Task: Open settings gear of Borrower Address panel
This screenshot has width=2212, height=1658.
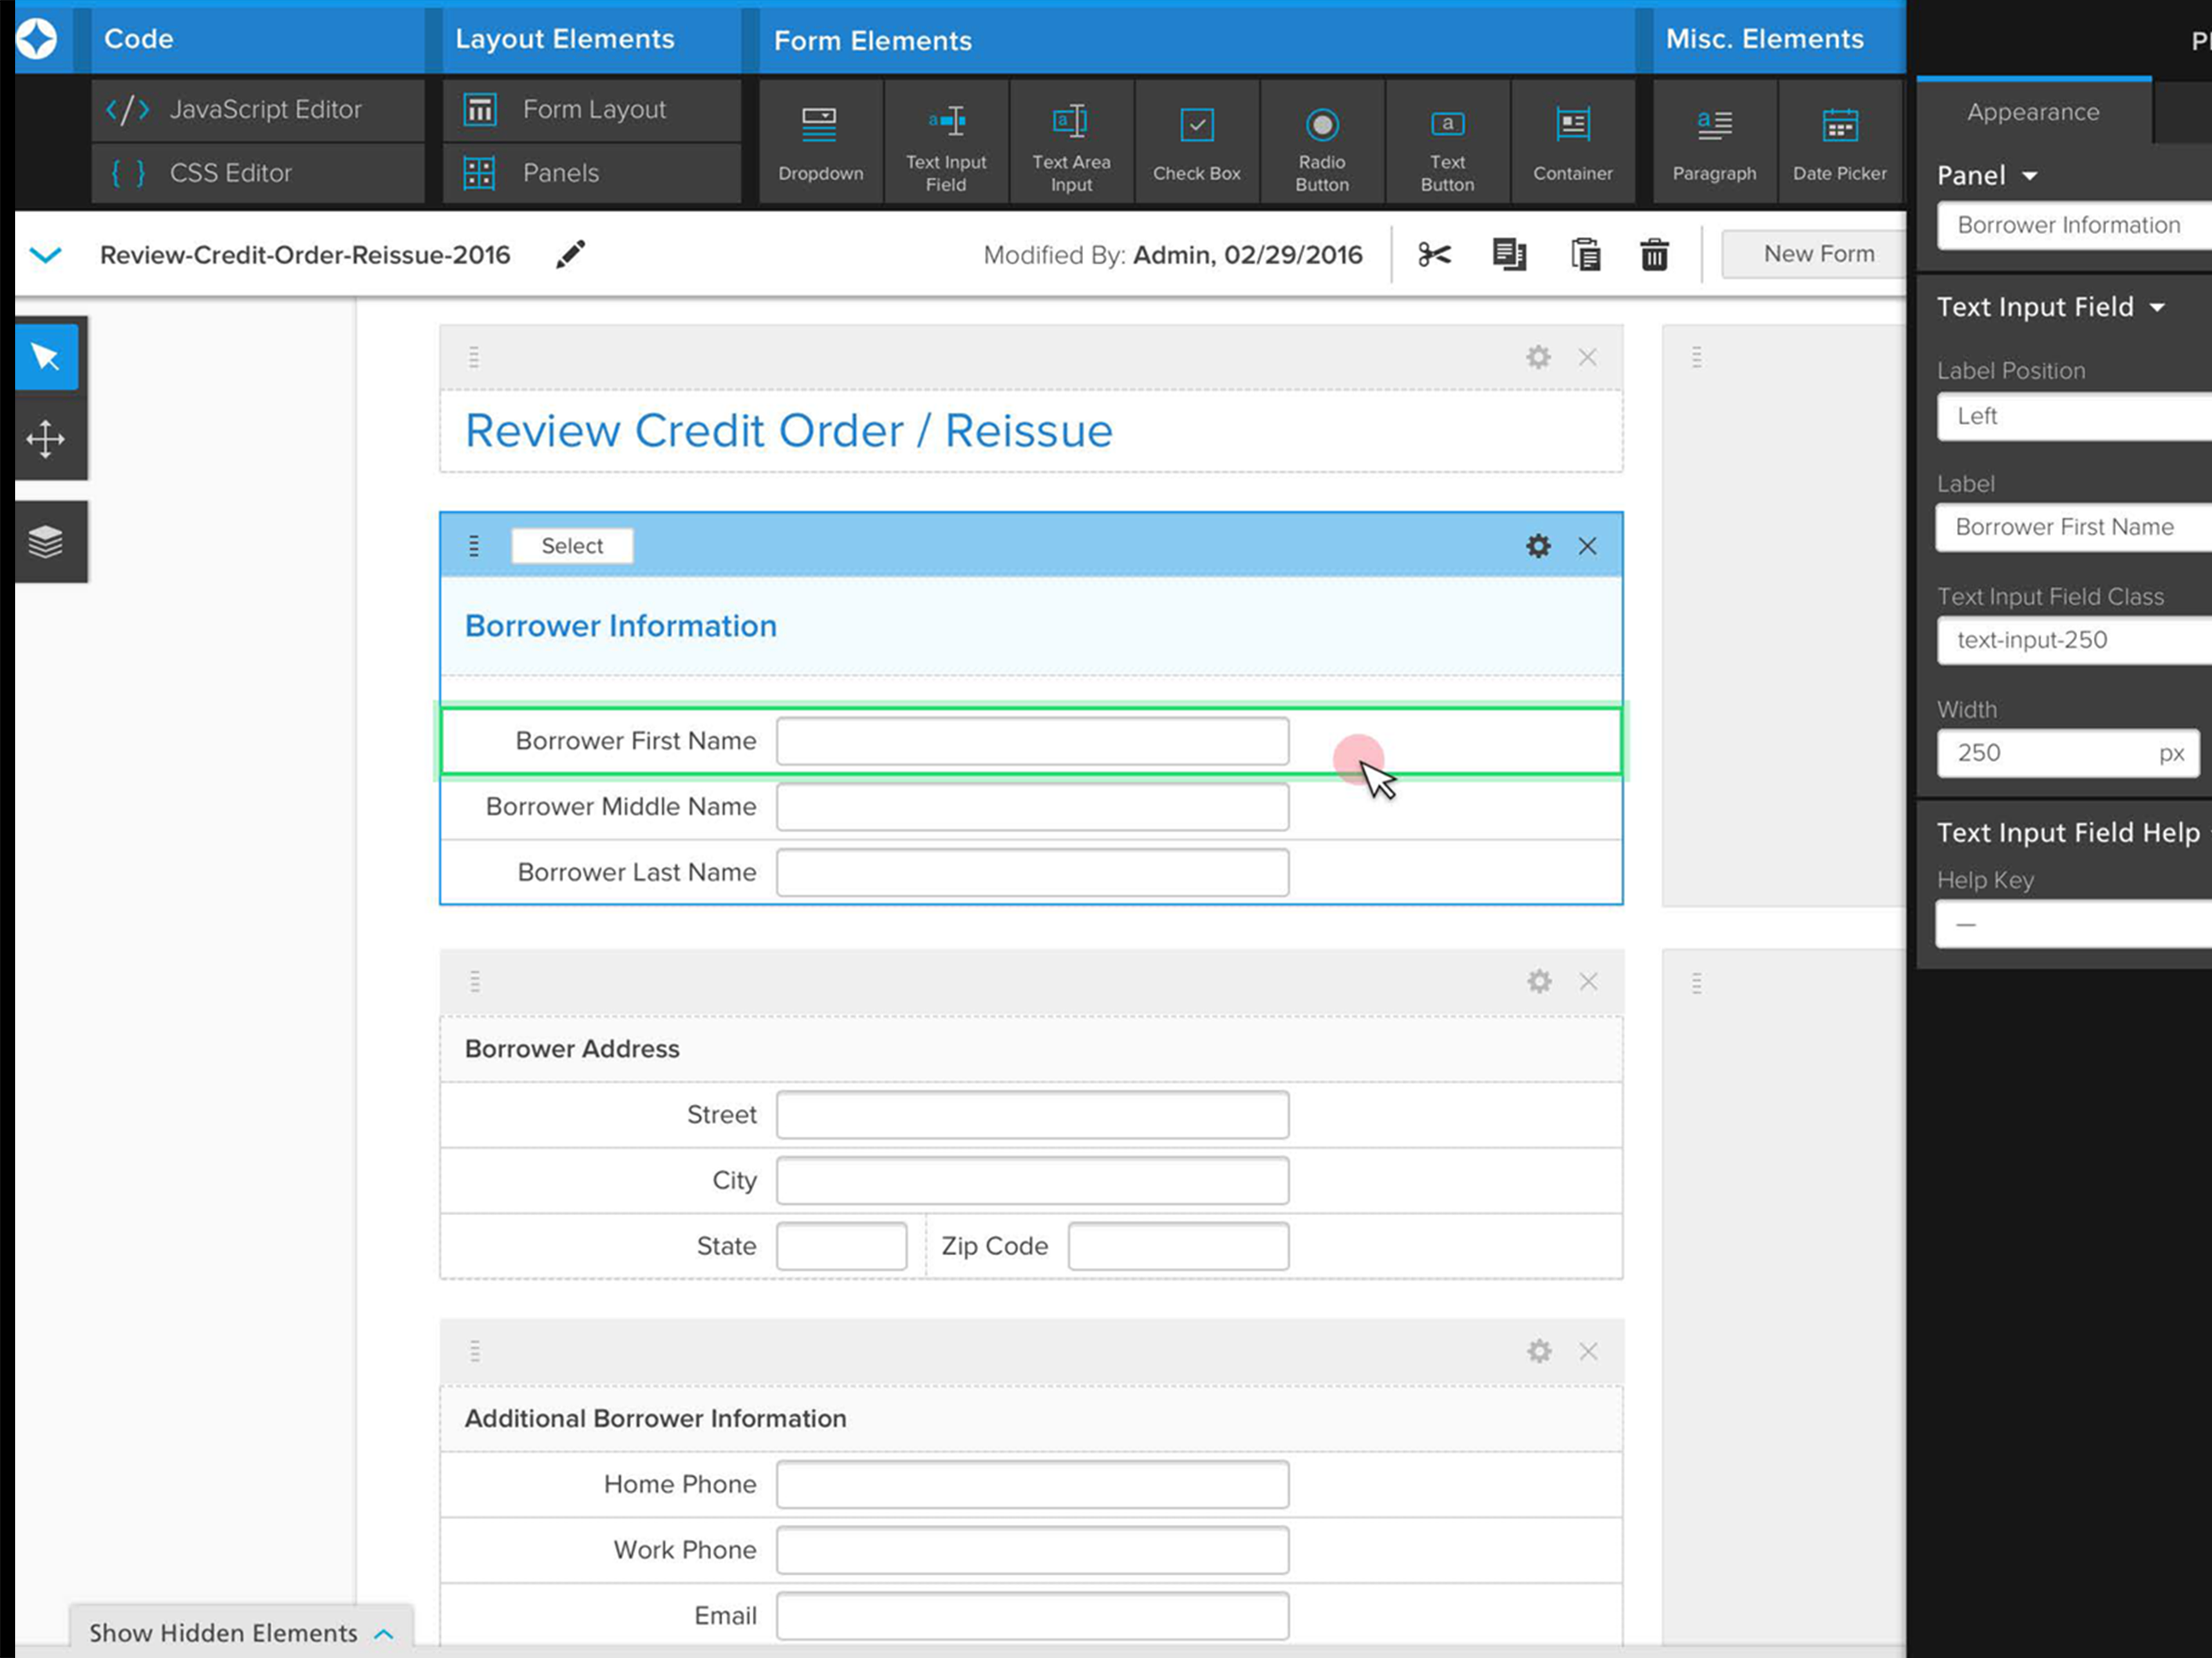Action: point(1539,982)
